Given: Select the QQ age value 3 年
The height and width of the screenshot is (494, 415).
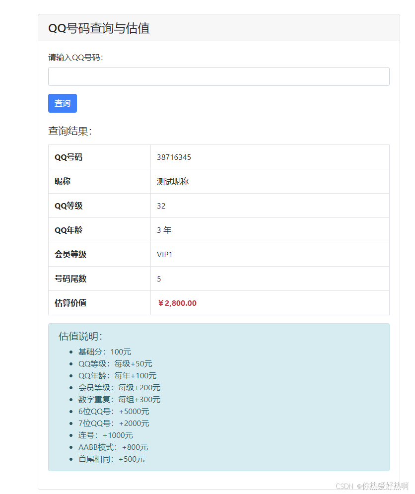Looking at the screenshot, I should (164, 230).
